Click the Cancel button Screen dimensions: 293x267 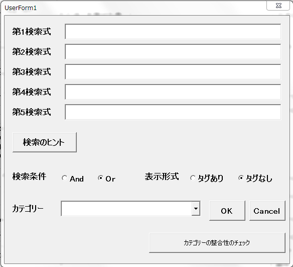pyautogui.click(x=267, y=211)
